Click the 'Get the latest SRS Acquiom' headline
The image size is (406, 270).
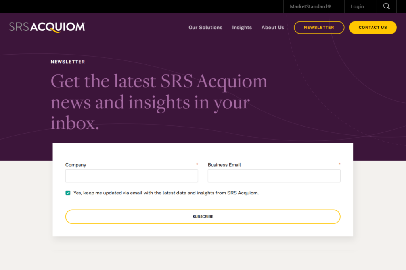[x=159, y=102]
